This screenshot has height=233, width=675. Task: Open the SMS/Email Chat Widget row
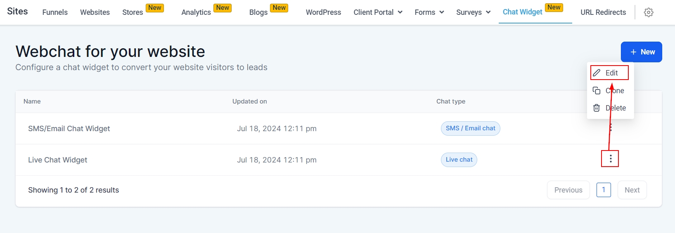click(69, 129)
